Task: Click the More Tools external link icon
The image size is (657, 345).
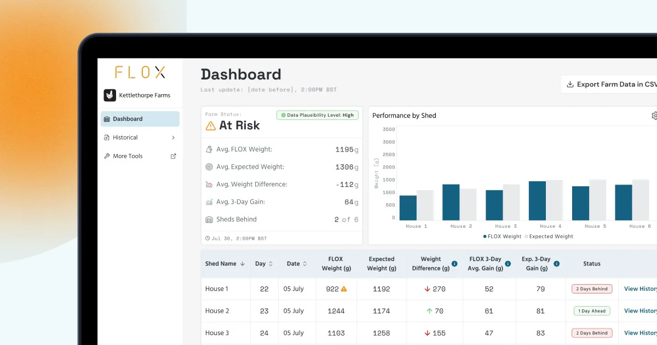Action: click(x=174, y=156)
